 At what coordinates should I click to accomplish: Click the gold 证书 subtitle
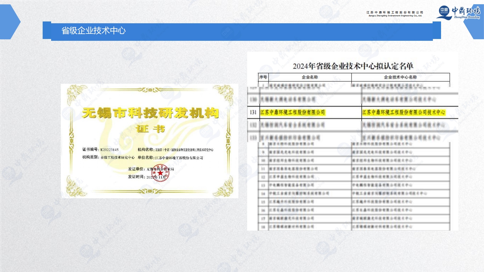[150, 129]
